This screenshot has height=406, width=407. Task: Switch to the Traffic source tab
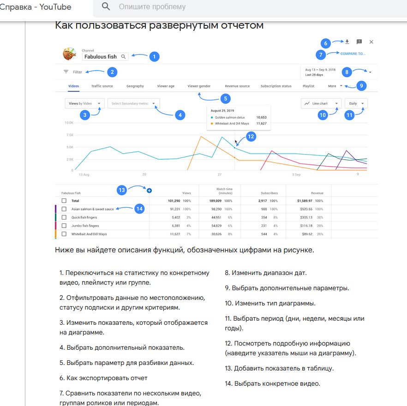pyautogui.click(x=102, y=86)
